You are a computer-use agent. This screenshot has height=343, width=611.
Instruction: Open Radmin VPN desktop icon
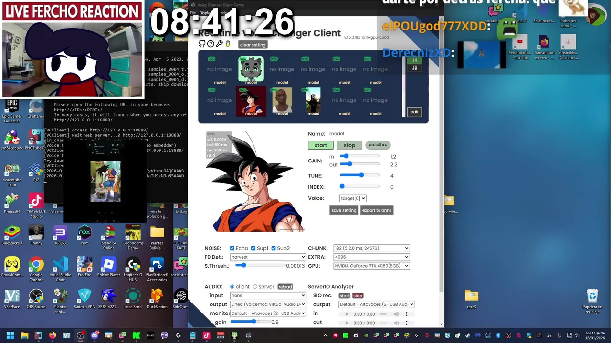click(84, 299)
